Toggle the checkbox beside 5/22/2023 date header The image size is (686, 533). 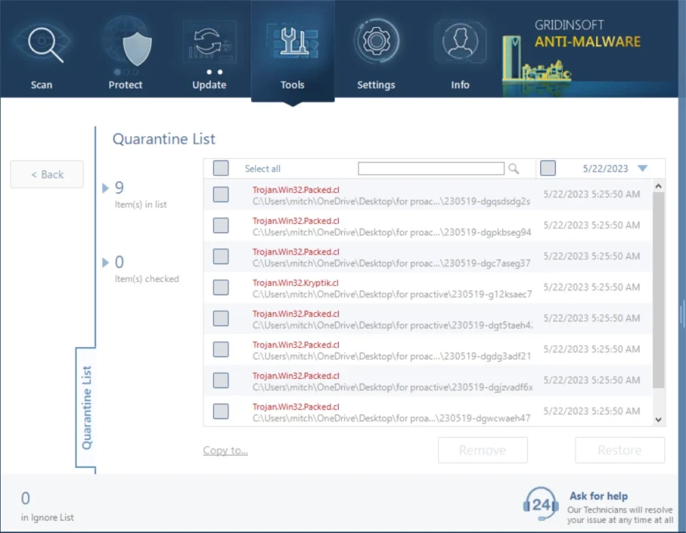coord(548,168)
